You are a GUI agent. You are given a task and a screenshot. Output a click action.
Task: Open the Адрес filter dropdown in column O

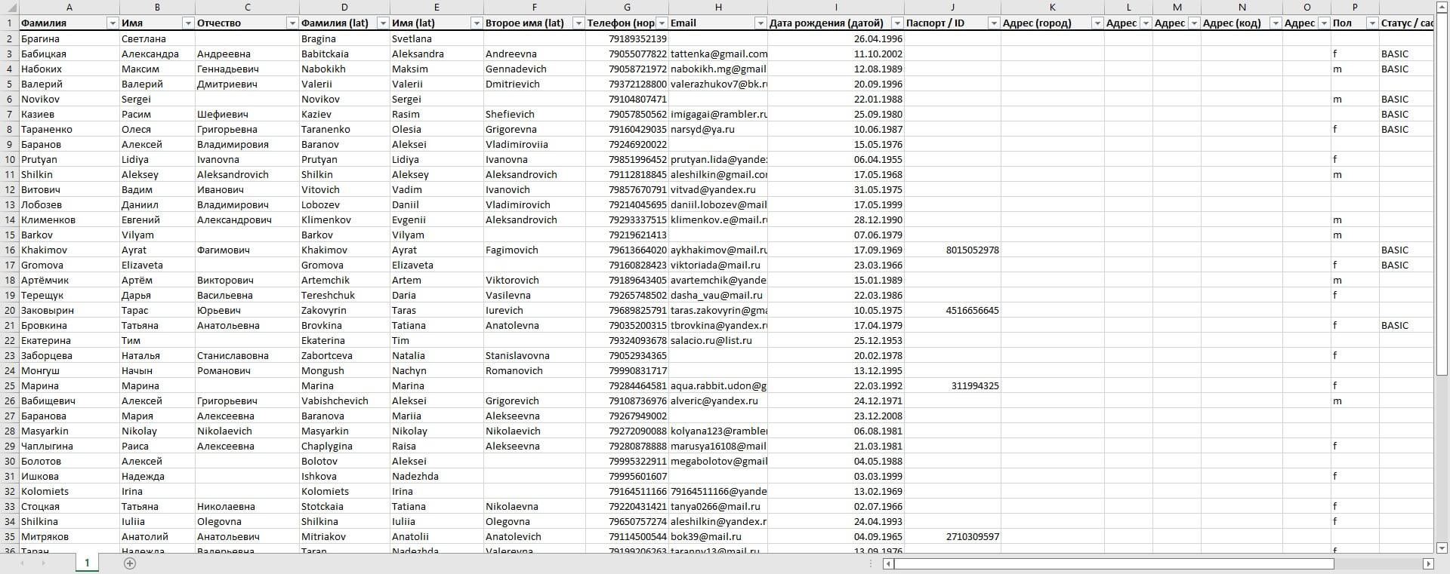pos(1324,23)
